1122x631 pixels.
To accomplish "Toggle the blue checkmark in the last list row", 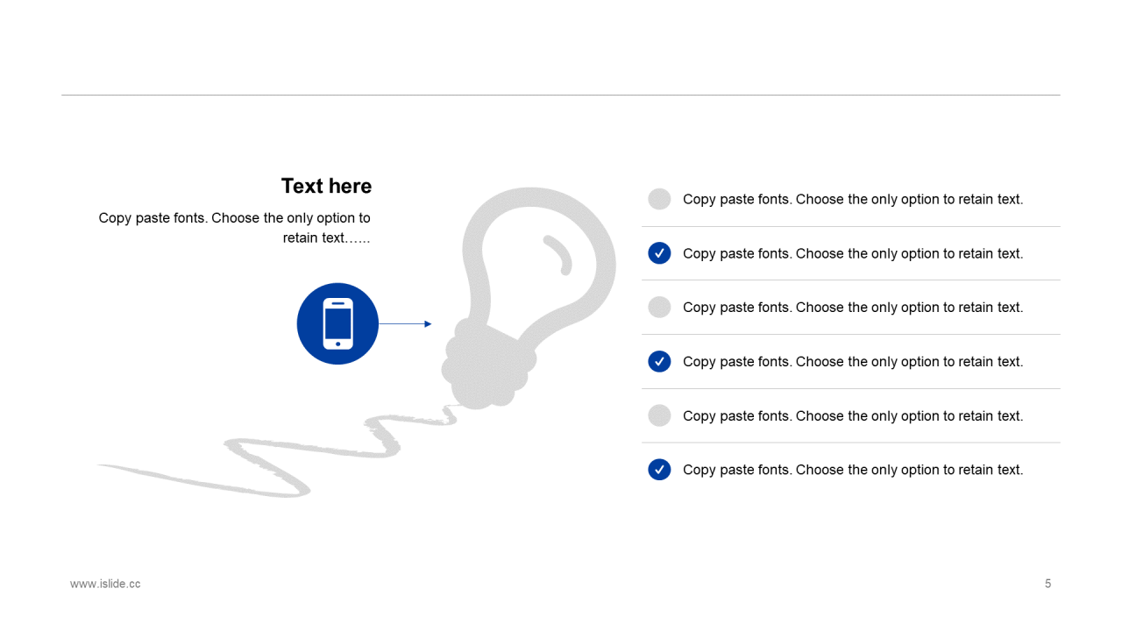I will 659,470.
